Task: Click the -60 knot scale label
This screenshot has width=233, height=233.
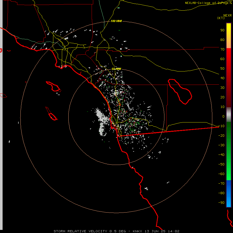Action: click(x=221, y=174)
